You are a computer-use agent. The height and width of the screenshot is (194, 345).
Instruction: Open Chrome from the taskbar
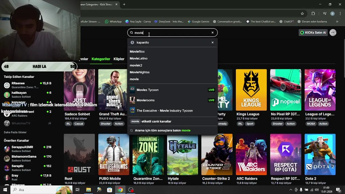(x=120, y=190)
